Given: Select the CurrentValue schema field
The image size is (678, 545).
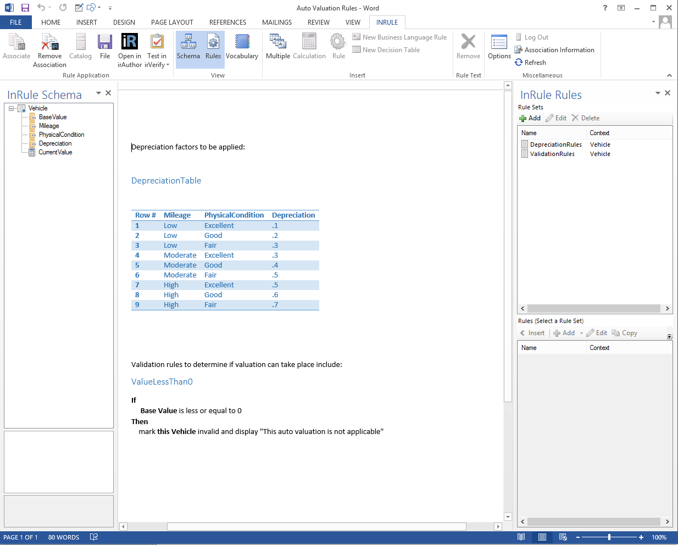Looking at the screenshot, I should click(55, 152).
